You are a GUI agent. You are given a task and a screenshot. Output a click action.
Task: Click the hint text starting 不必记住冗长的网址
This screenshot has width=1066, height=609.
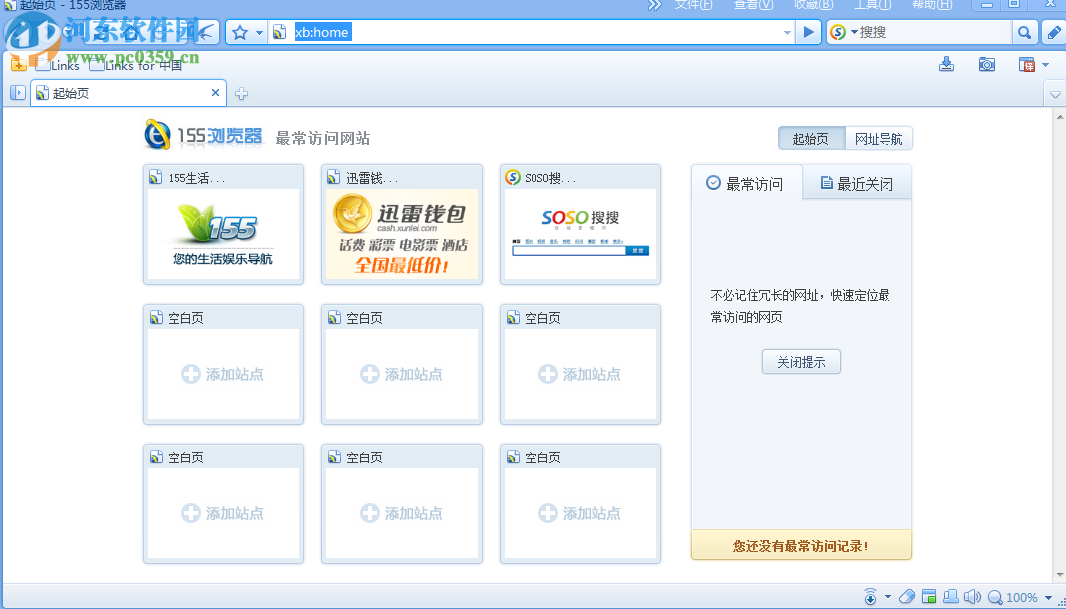(800, 306)
